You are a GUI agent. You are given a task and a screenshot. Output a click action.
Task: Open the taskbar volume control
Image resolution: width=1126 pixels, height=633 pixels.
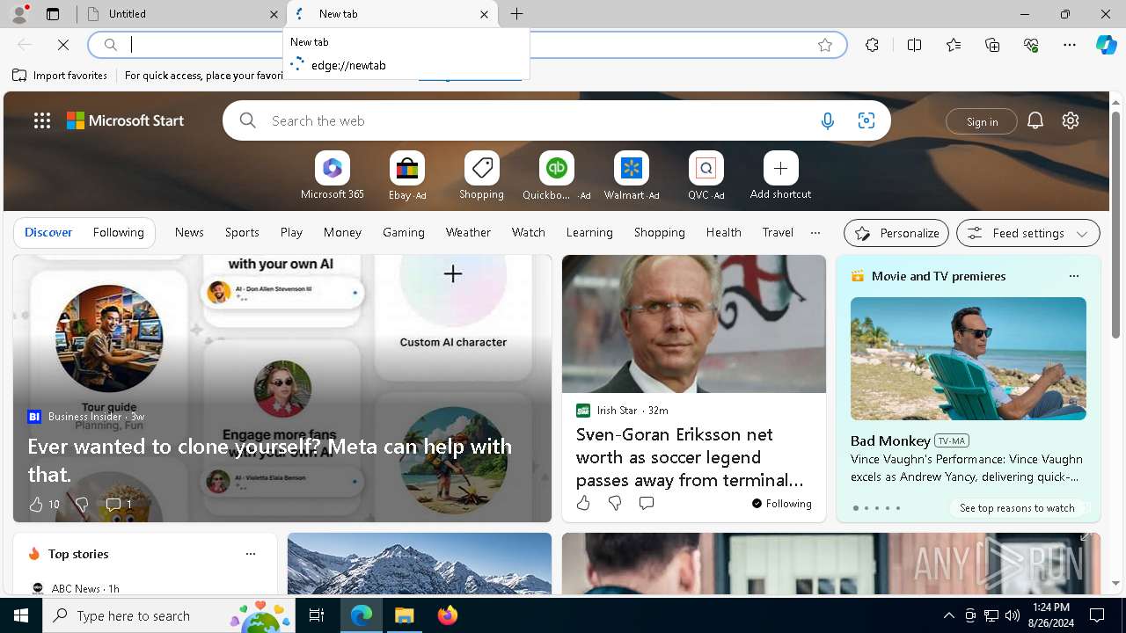(1012, 615)
